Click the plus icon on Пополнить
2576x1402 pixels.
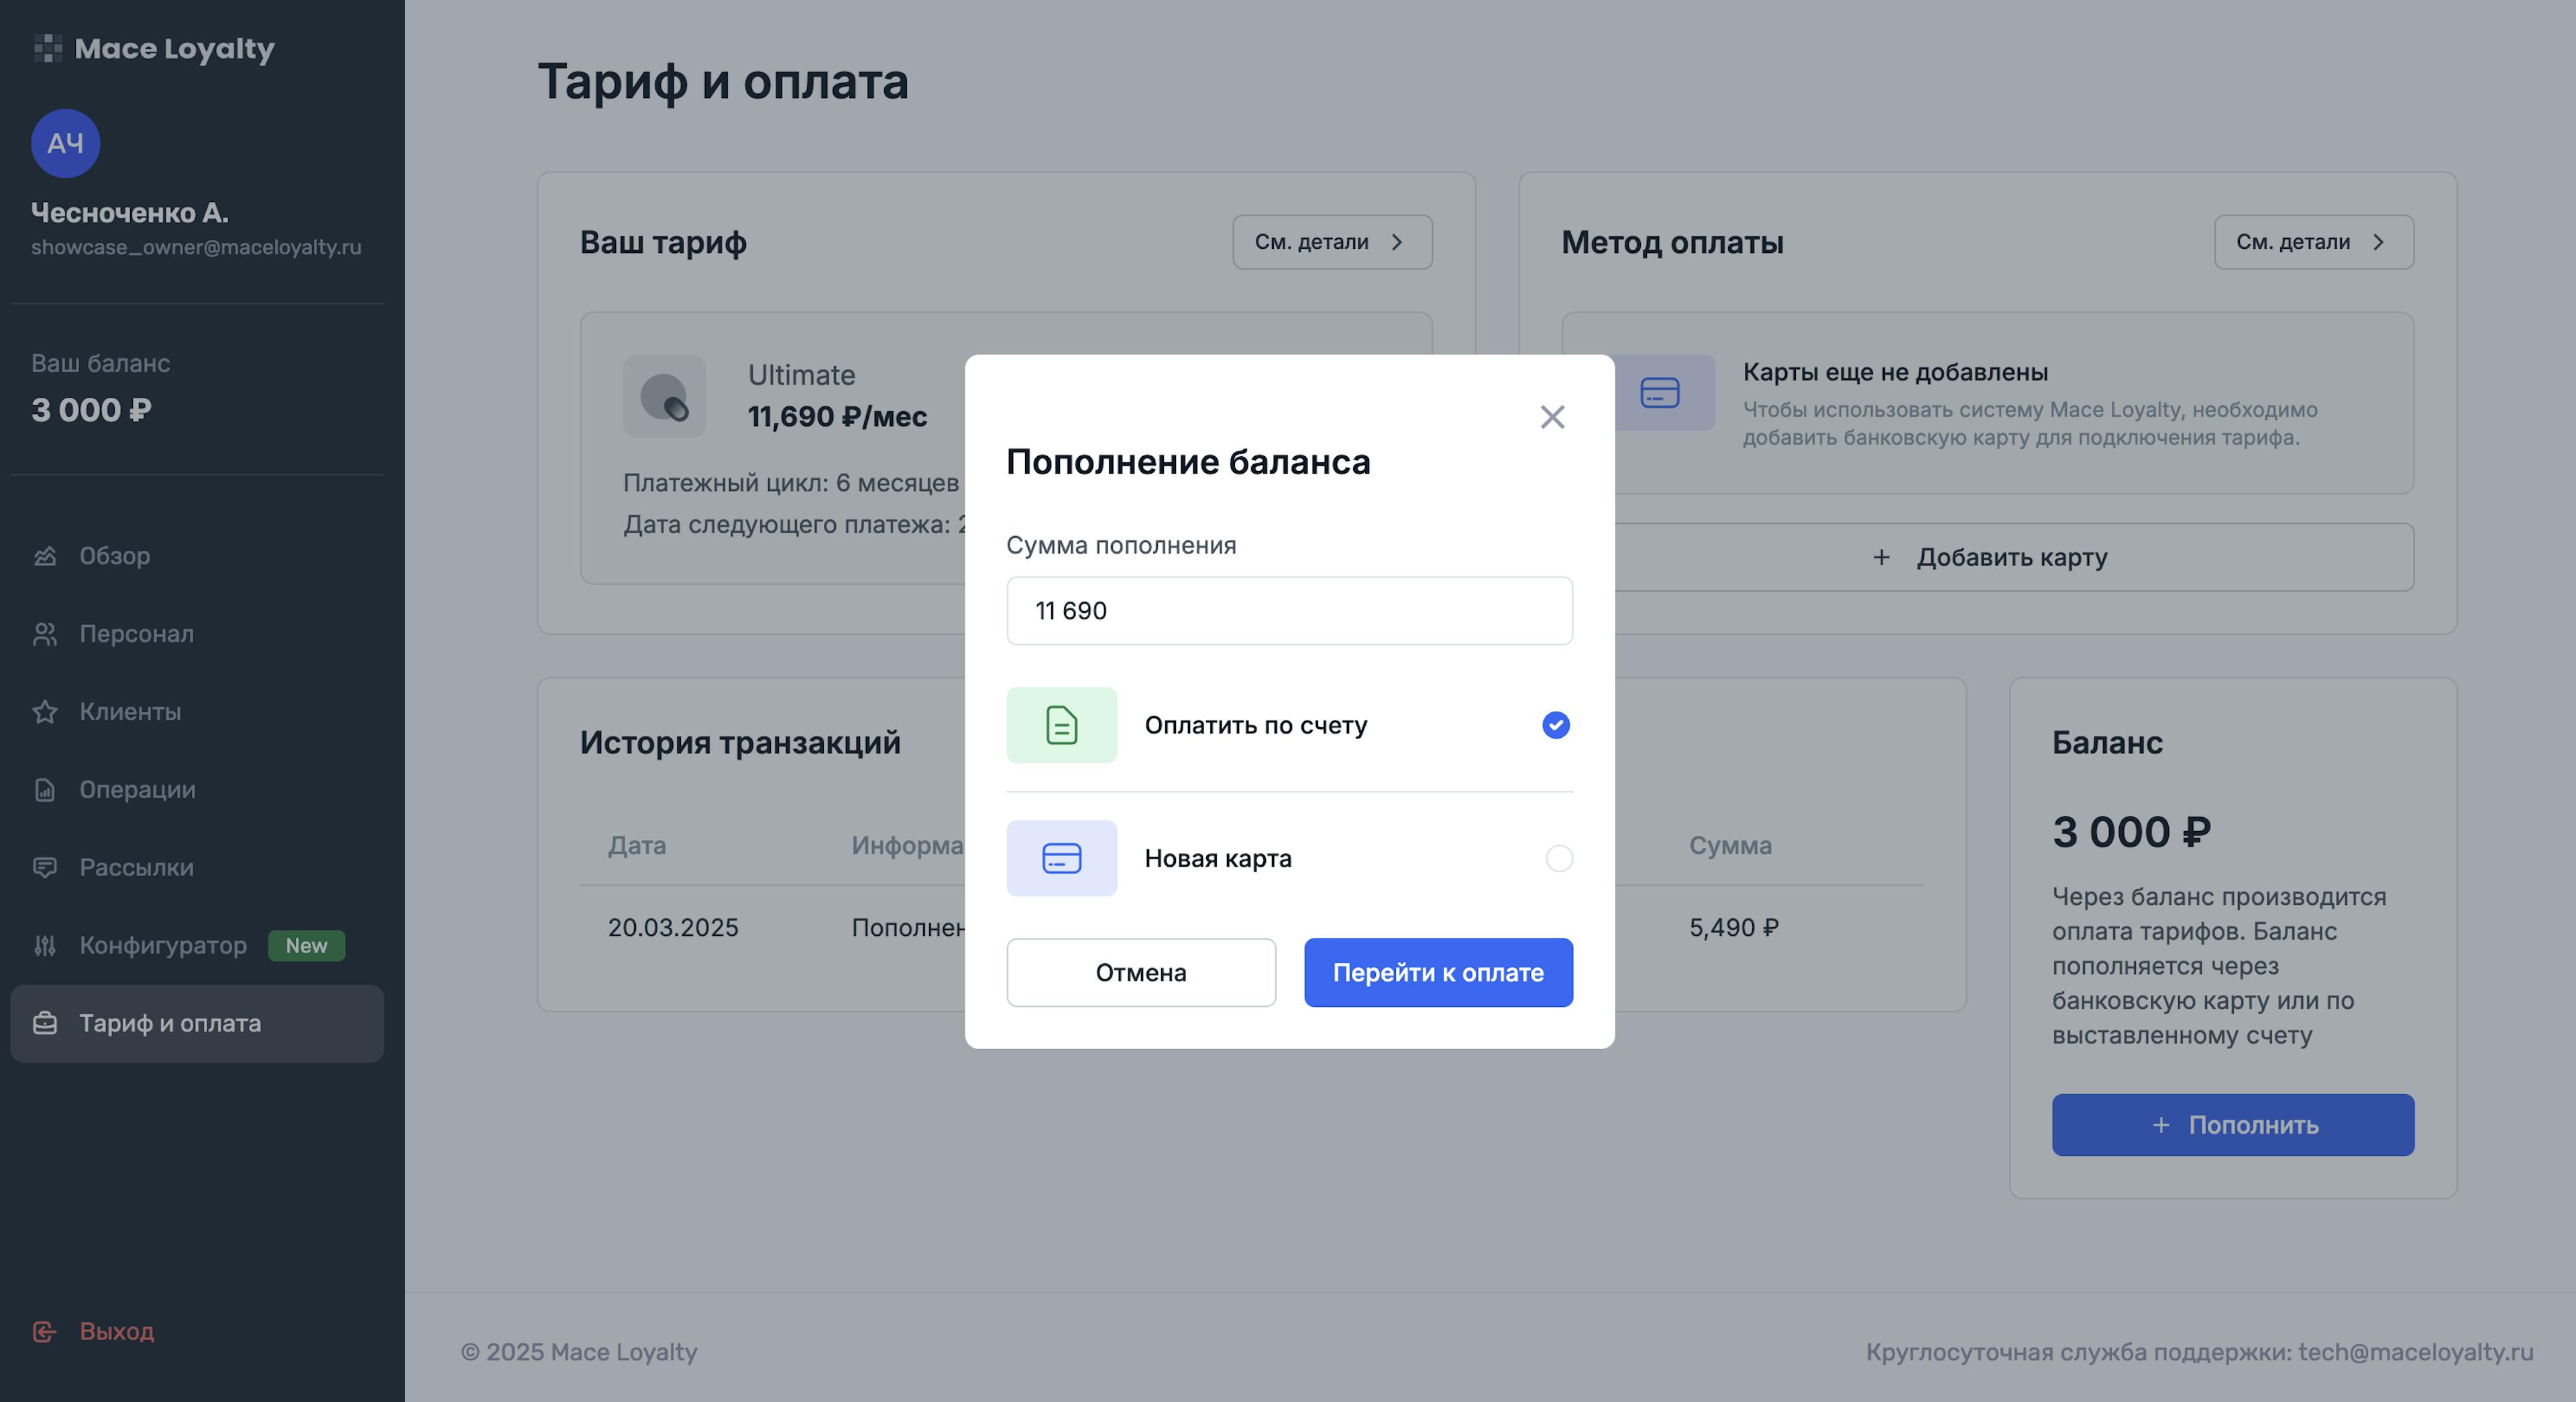(2161, 1125)
